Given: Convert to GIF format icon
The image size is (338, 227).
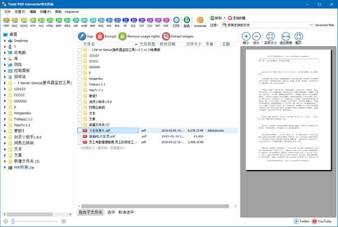Looking at the screenshot, I should tap(75, 20).
